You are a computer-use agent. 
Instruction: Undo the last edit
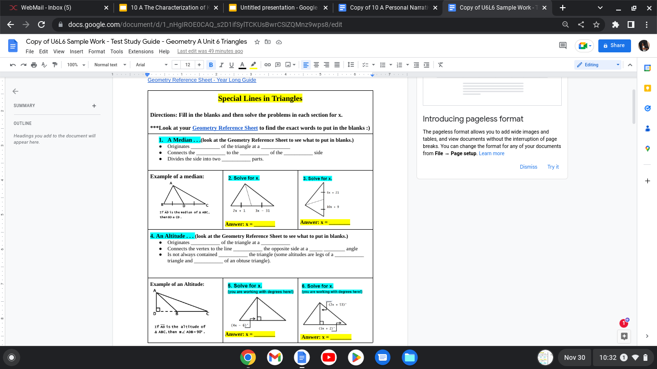pyautogui.click(x=13, y=65)
